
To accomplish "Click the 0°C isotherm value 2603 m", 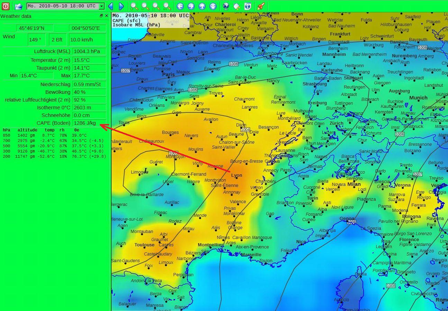I will pyautogui.click(x=89, y=107).
